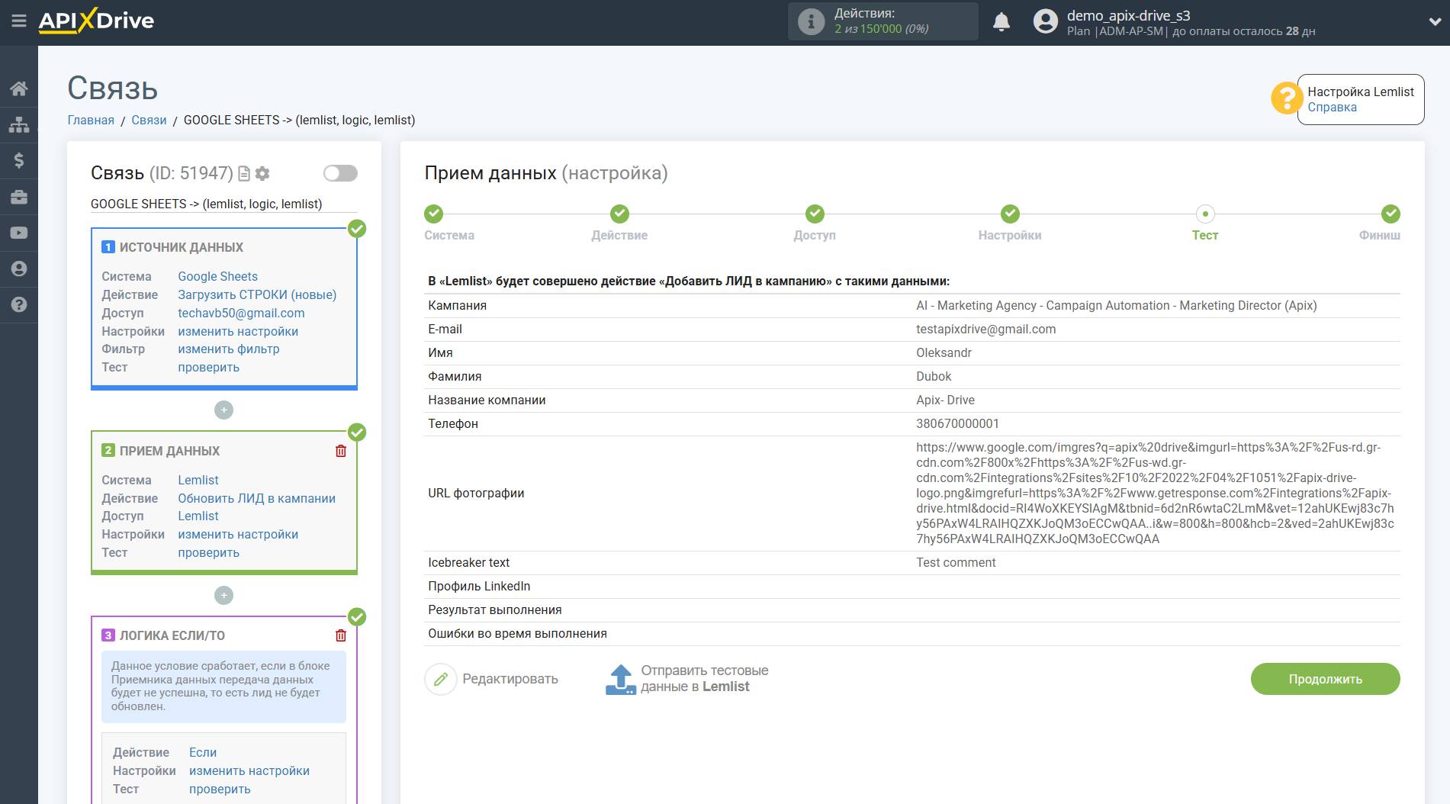Viewport: 1450px width, 804px height.
Task: Click the yellow help question icon
Action: [1287, 98]
